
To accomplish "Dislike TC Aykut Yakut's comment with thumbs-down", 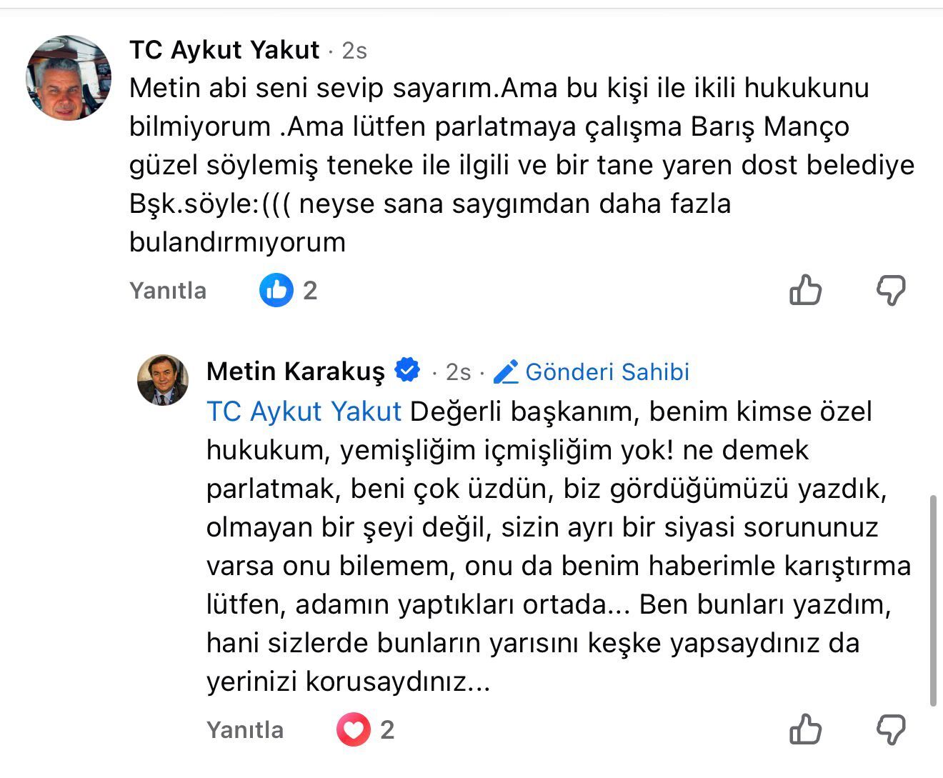I will coord(891,290).
